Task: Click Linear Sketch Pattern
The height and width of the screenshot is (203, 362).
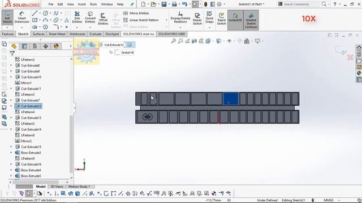Action: click(x=141, y=20)
